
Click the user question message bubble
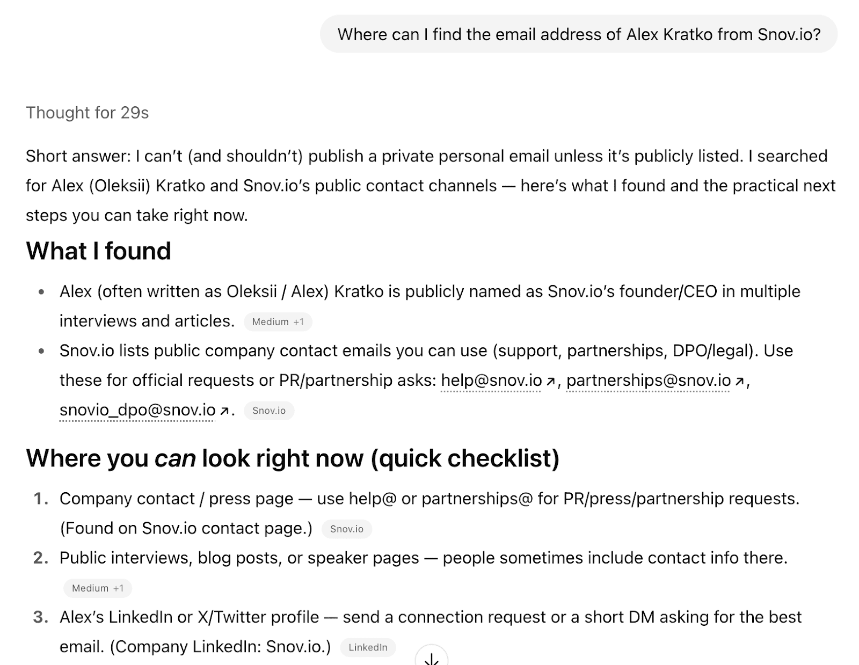(x=578, y=34)
